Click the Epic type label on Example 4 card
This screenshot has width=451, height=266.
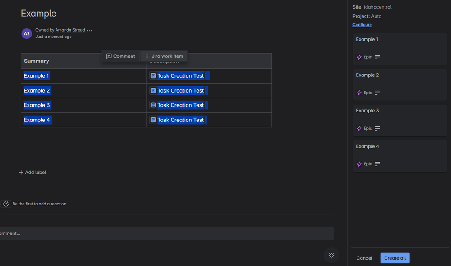tap(368, 164)
